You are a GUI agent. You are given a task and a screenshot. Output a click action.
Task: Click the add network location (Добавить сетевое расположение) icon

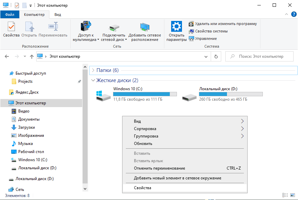click(x=145, y=27)
